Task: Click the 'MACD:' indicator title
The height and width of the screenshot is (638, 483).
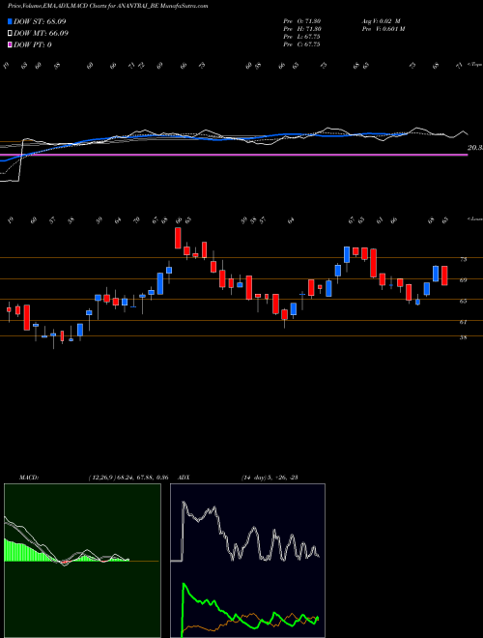Action: 29,478
